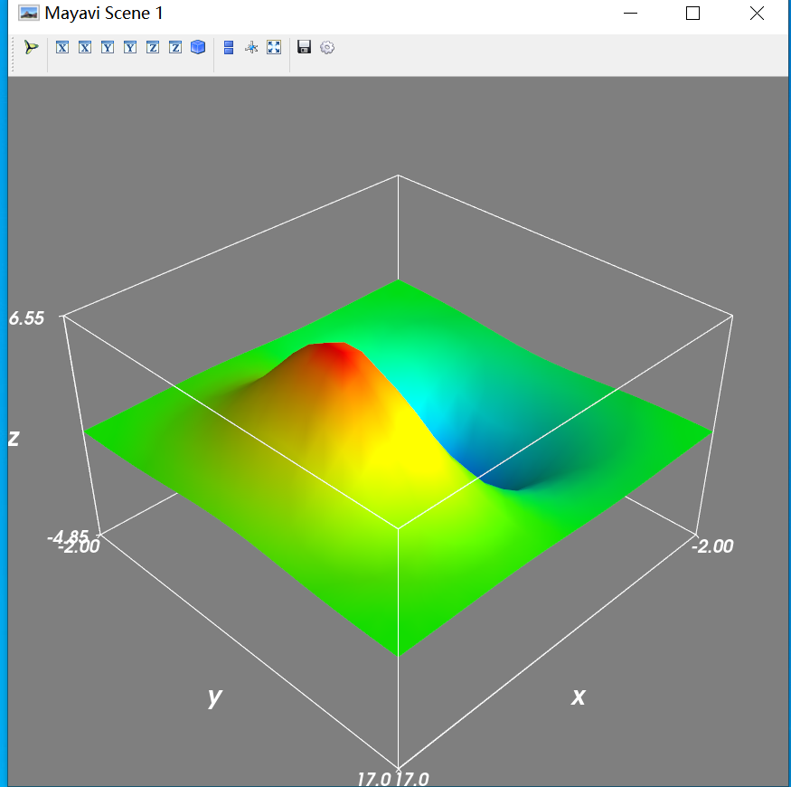The image size is (791, 787).
Task: Open the Mayavi pipeline view
Action: [30, 47]
